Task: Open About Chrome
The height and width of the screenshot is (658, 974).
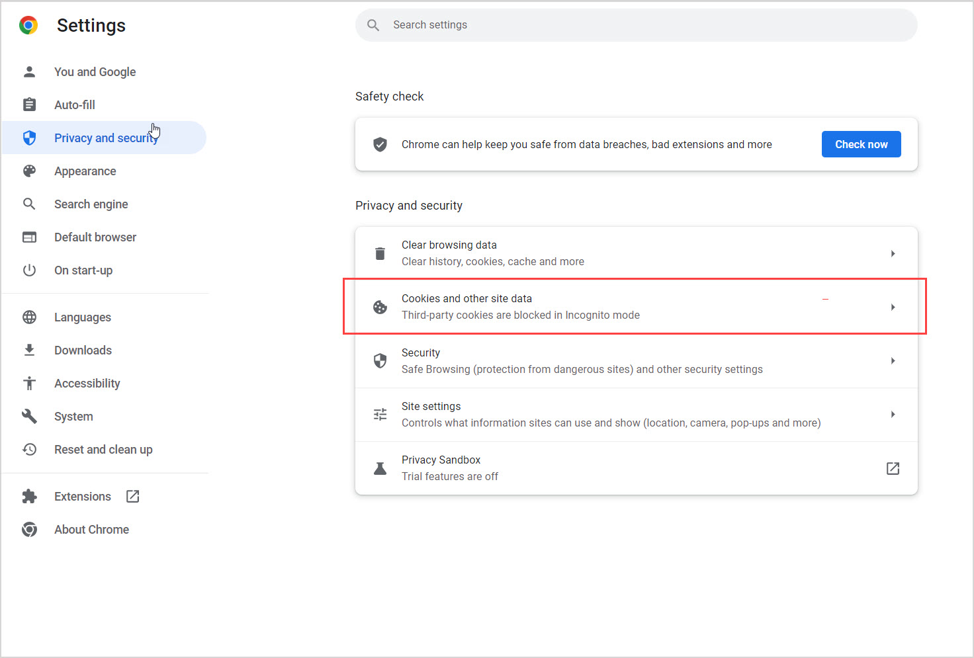Action: [x=91, y=529]
